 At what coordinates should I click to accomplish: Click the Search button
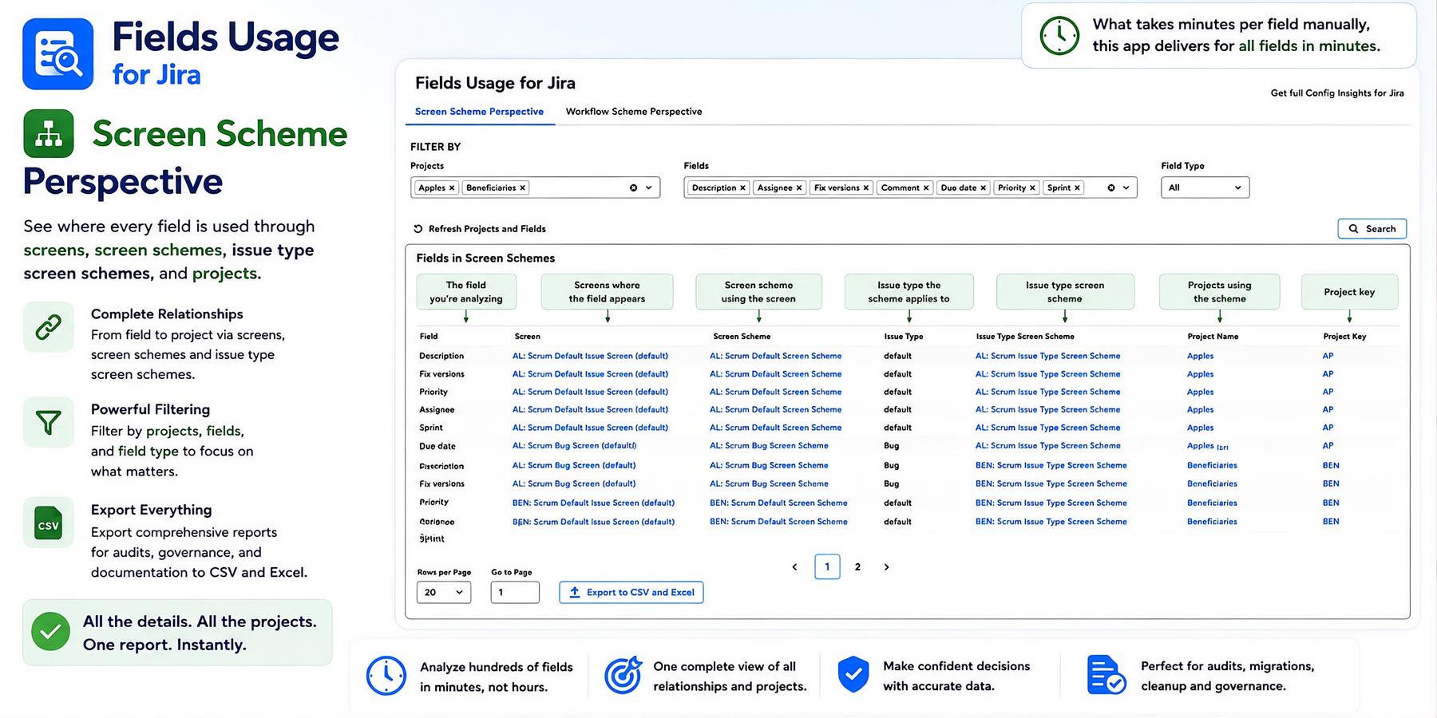tap(1372, 229)
